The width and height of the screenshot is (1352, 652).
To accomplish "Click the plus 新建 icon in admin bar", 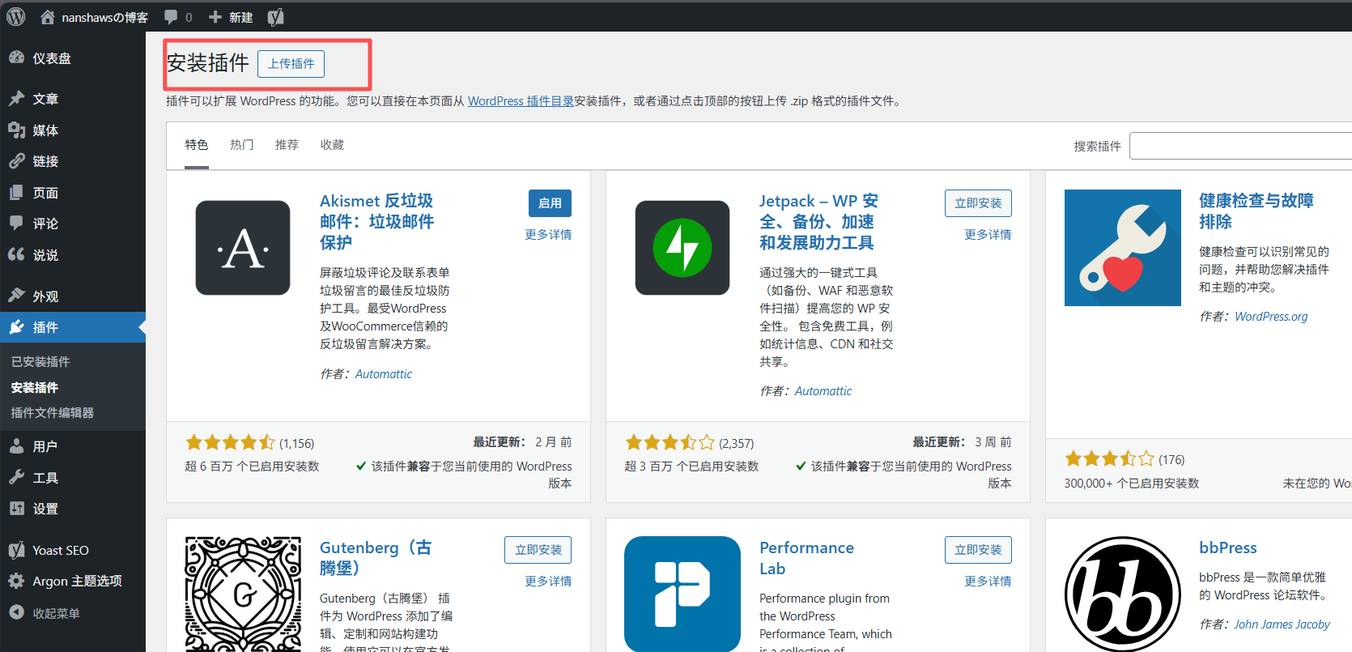I will pos(215,17).
